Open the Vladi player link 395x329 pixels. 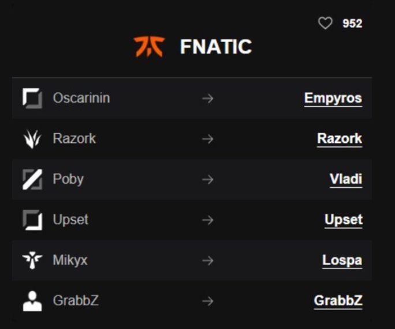coord(345,180)
